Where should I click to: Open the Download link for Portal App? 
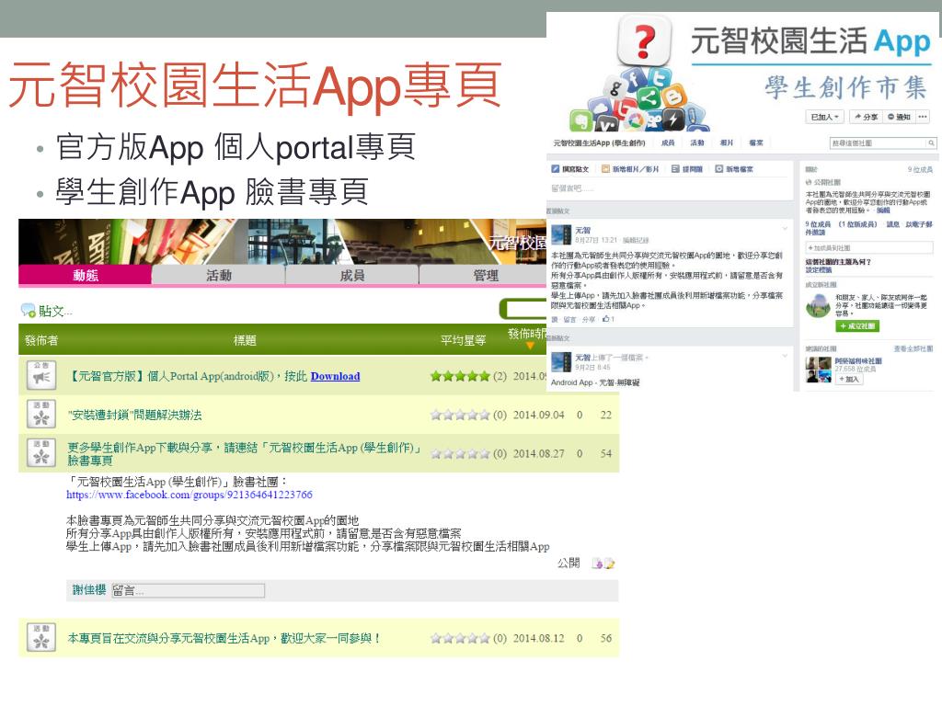coord(335,376)
